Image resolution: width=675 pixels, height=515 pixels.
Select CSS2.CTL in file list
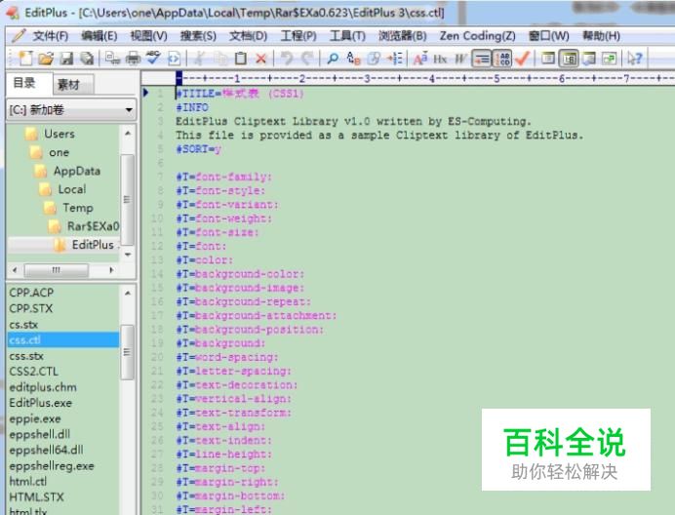pyautogui.click(x=33, y=372)
